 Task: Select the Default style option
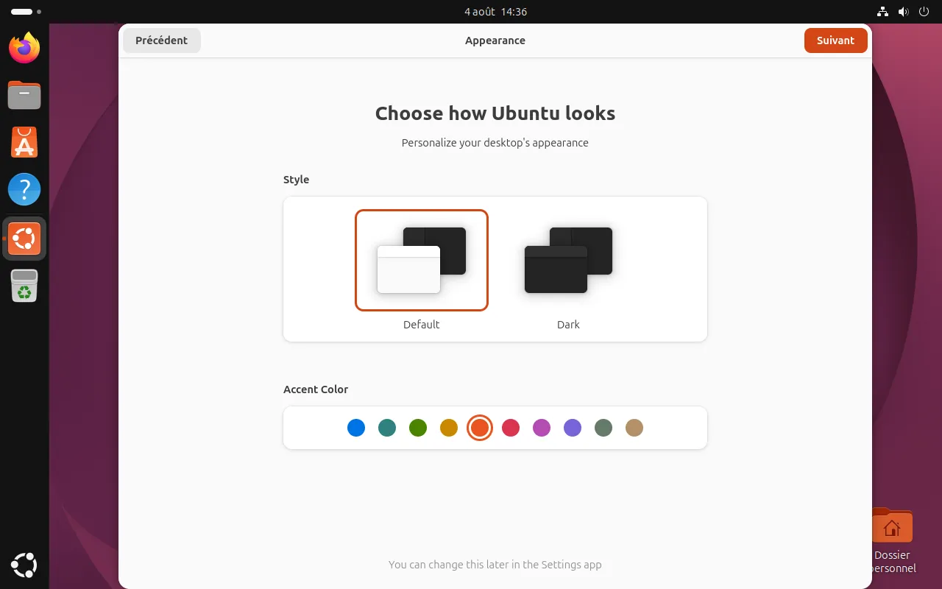(422, 260)
